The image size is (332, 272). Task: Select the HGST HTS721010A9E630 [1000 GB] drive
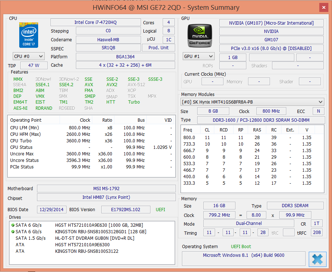coord(92,225)
